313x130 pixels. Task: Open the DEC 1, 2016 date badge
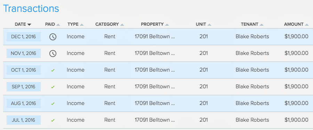coord(24,37)
